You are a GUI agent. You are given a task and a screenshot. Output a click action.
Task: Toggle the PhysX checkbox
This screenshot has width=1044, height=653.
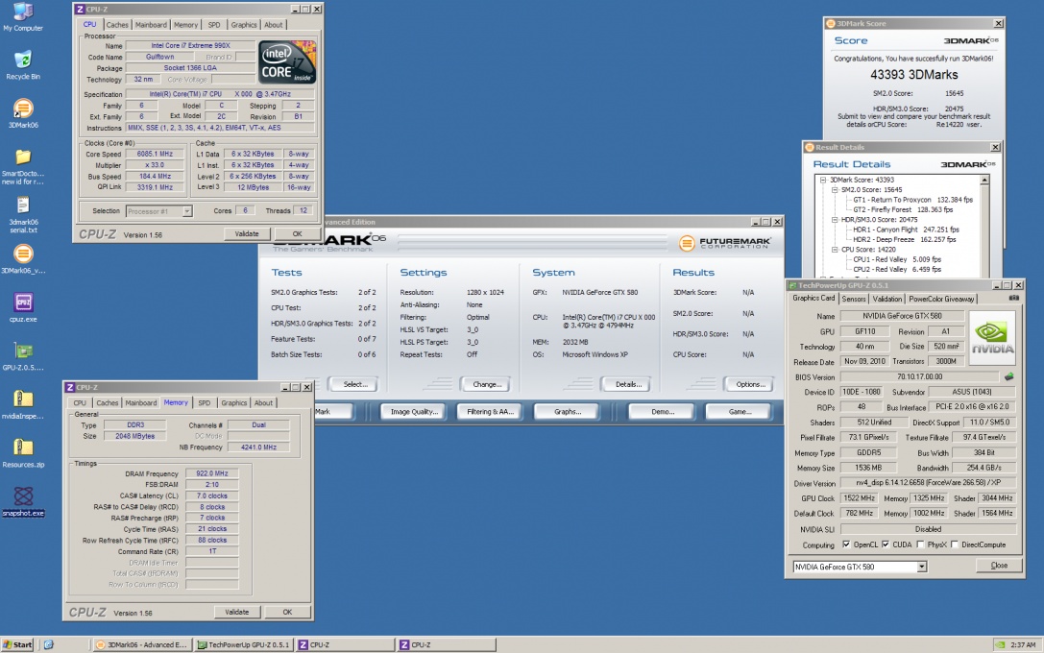[x=920, y=544]
